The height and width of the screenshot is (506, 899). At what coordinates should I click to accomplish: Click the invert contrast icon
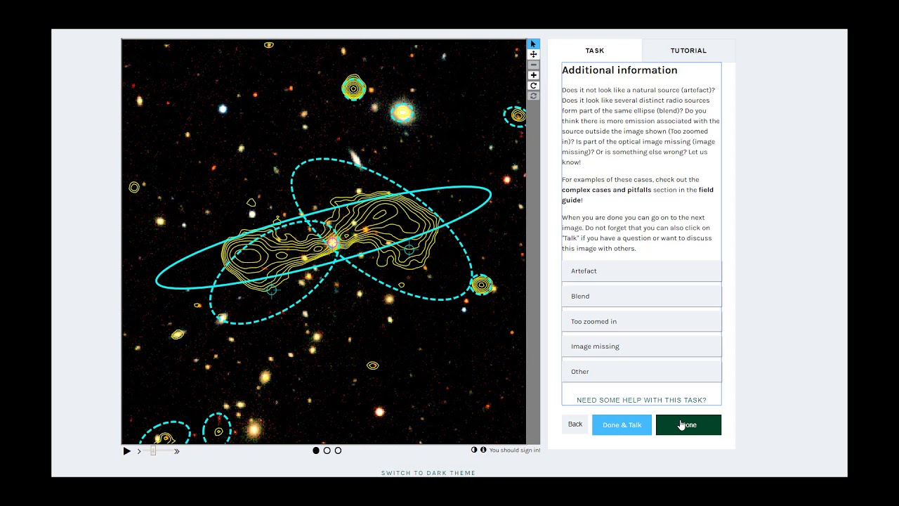(474, 450)
